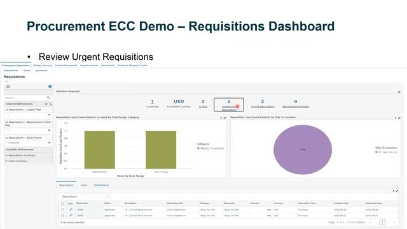The height and width of the screenshot is (229, 407).
Task: Maximize the requisitions results table
Action: point(397,191)
